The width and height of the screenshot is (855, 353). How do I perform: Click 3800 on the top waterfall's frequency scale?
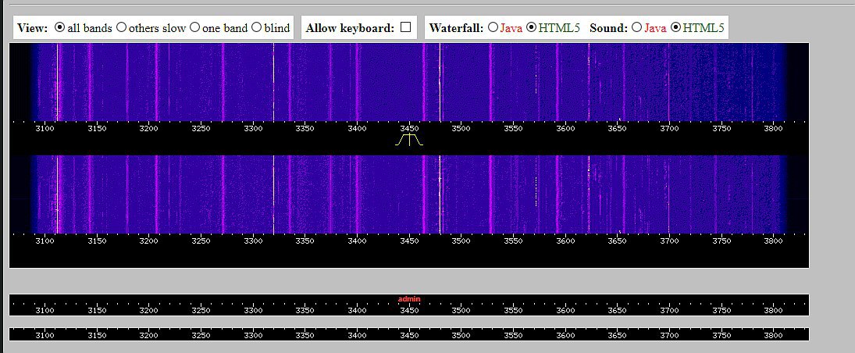(774, 129)
